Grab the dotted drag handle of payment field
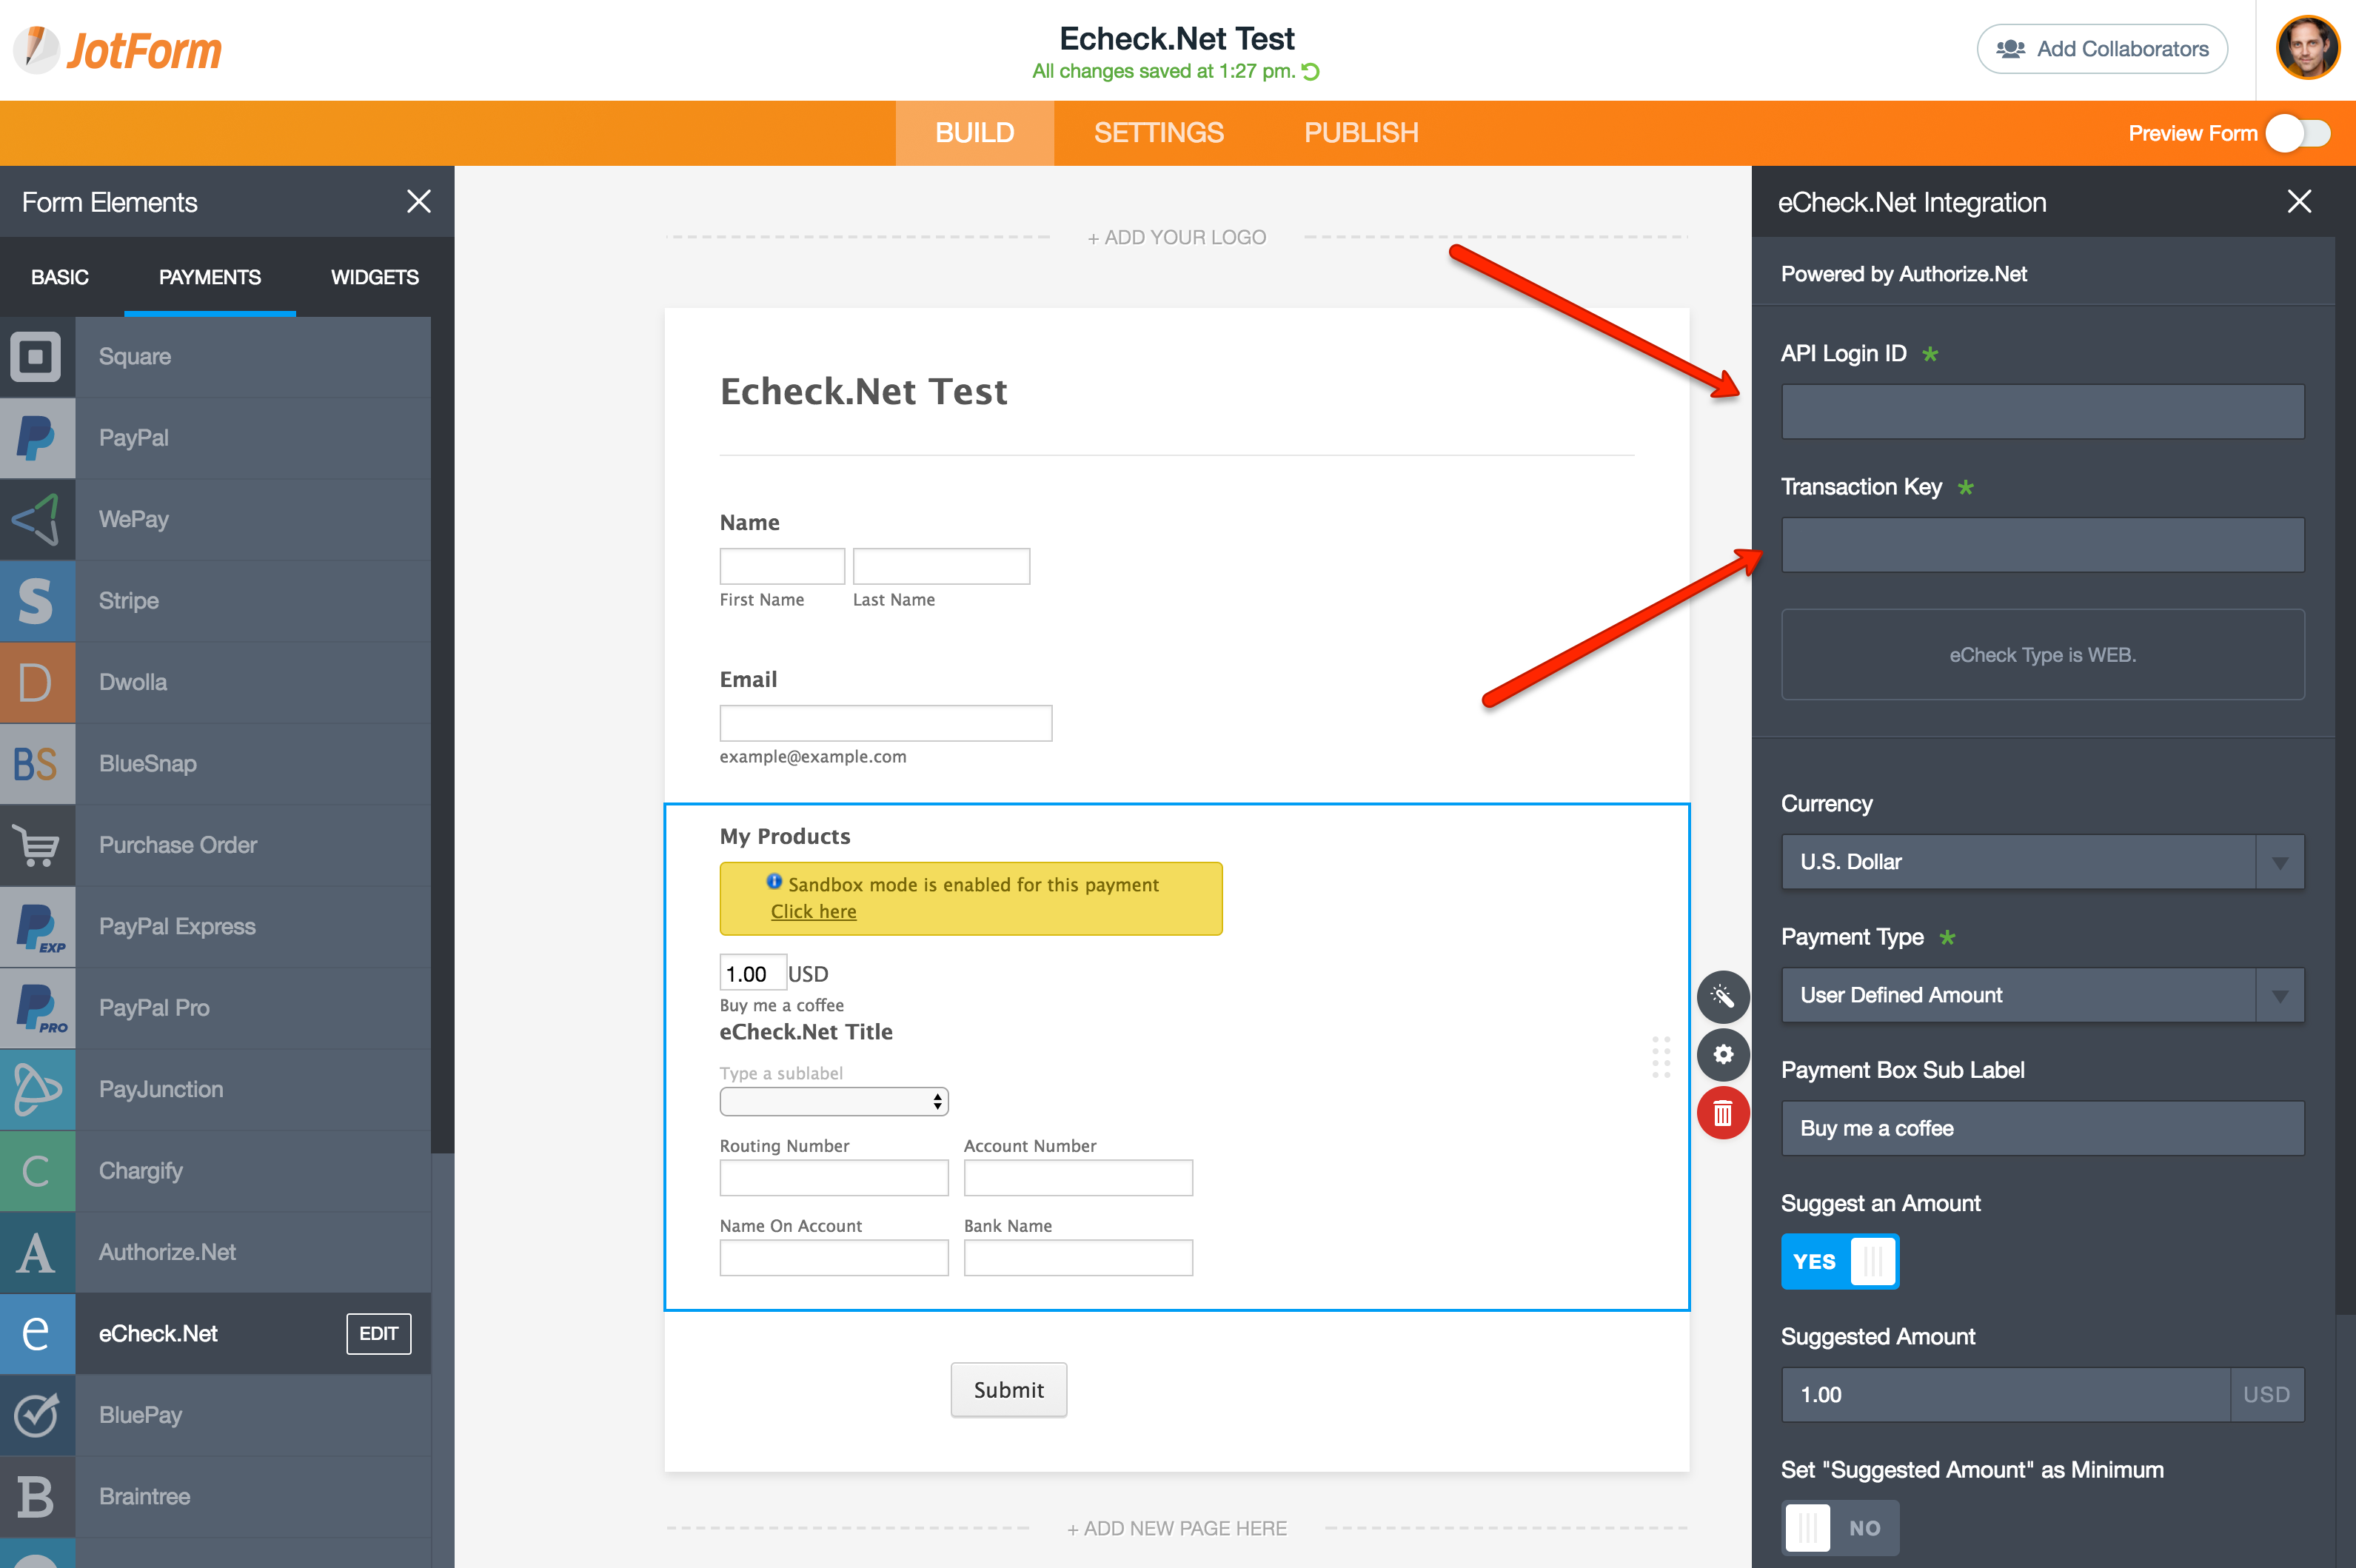Screen dimensions: 2356x1568 [x=1661, y=1057]
